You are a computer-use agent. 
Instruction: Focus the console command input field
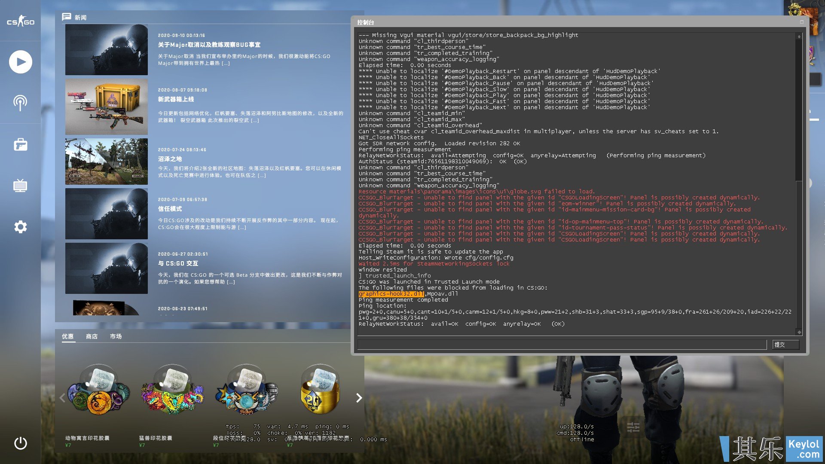pos(562,345)
